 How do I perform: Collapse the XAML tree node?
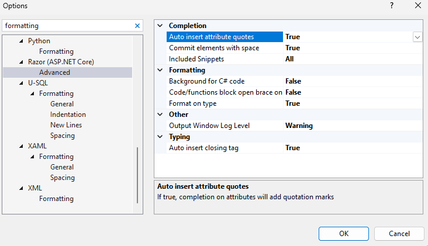click(x=22, y=146)
